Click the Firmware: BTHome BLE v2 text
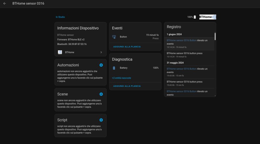260x144 pixels. click(71, 40)
